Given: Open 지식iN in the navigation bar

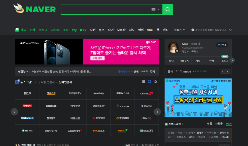Looking at the screenshot, I should coord(55,30).
